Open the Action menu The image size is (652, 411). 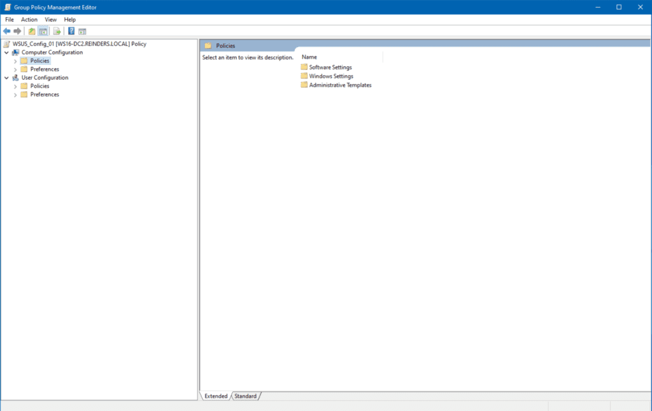click(29, 20)
